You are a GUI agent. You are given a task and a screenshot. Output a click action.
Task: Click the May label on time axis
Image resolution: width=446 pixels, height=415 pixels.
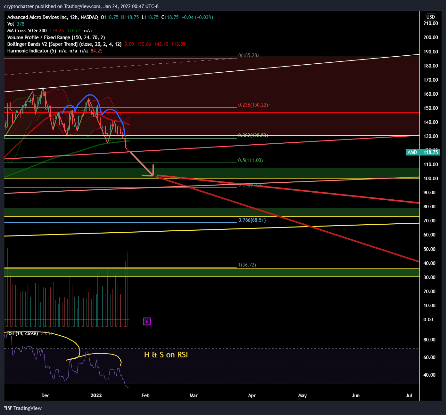coord(302,395)
